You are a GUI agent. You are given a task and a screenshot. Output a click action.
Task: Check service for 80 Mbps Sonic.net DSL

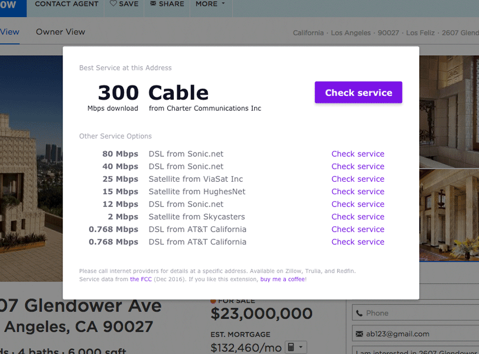point(358,154)
